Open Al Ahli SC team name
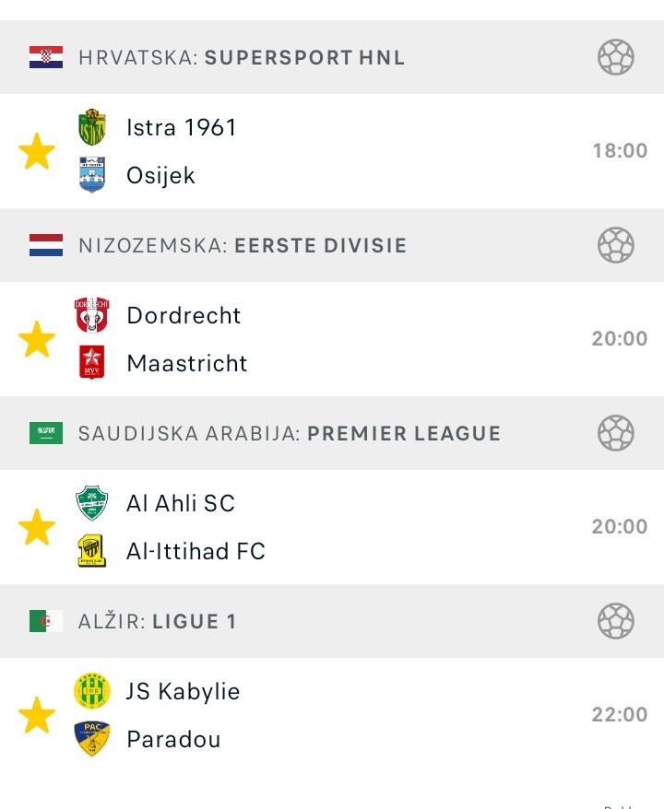 click(x=181, y=503)
